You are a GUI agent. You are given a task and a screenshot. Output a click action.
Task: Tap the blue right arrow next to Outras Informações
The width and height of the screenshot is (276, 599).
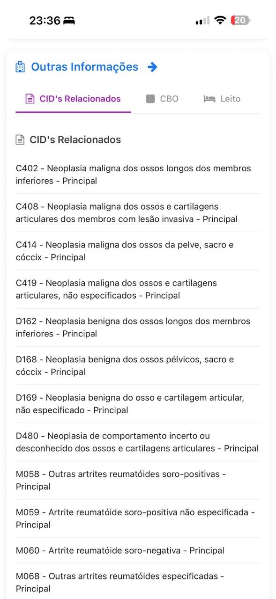(152, 67)
